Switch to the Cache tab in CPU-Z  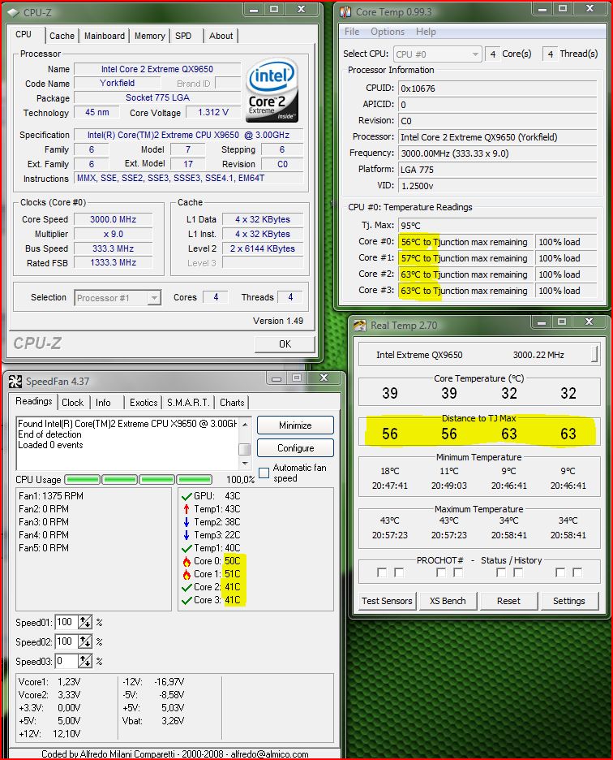coord(62,36)
